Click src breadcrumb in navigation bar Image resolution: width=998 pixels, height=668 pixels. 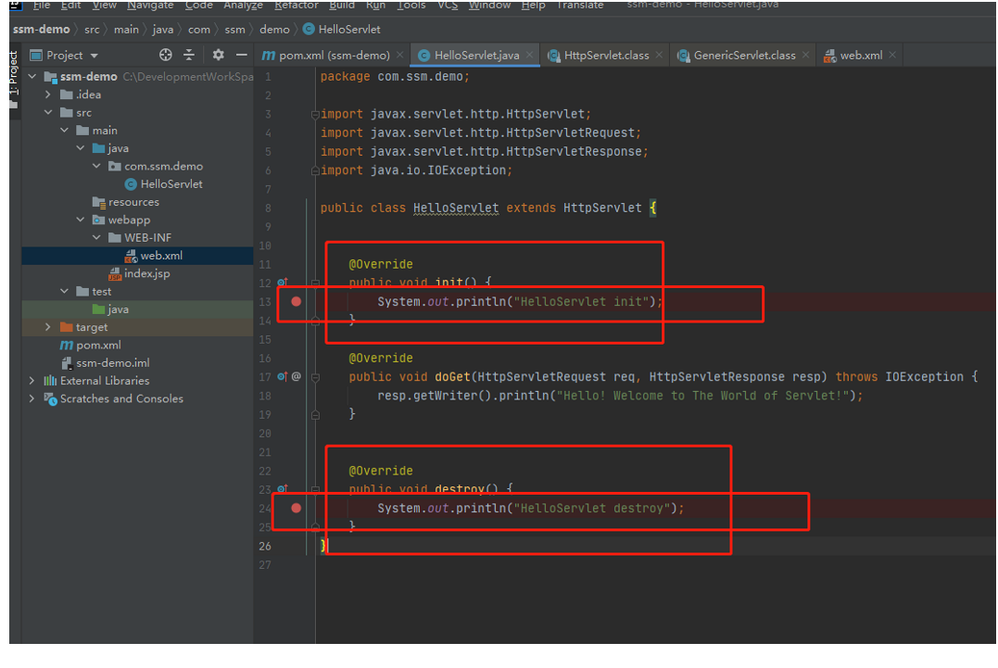(x=93, y=30)
